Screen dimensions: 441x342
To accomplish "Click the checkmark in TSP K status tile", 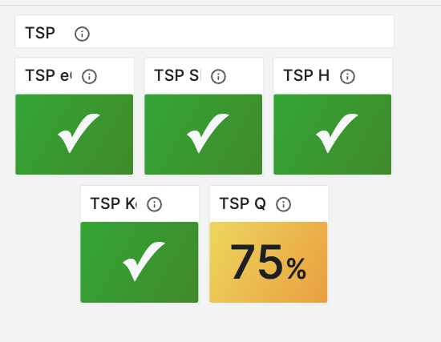I will tap(144, 261).
